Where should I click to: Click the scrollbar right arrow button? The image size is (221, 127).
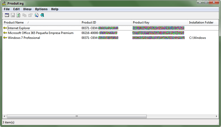click(x=216, y=116)
